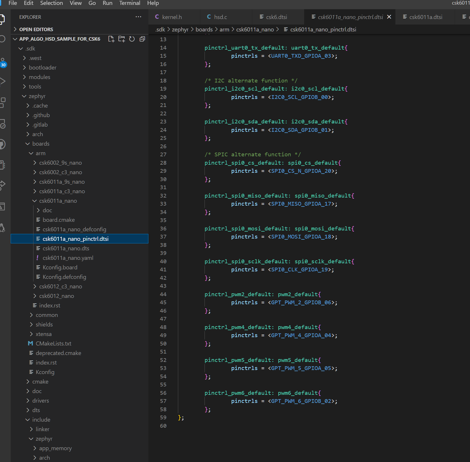
Task: Open explorer views and more actions menu
Action: tap(138, 17)
